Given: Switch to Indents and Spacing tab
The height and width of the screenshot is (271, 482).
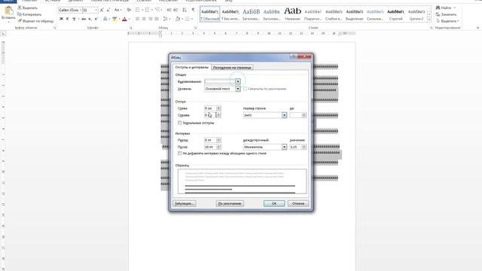Looking at the screenshot, I should 191,67.
